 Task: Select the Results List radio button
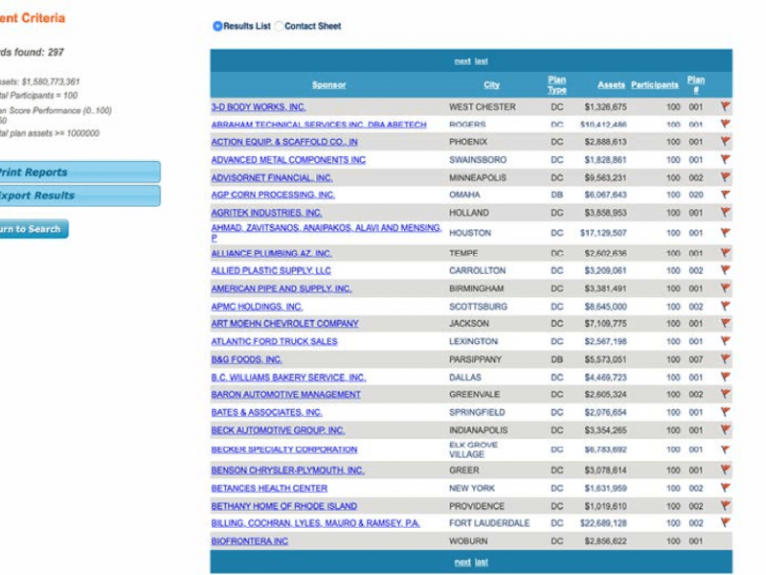217,26
